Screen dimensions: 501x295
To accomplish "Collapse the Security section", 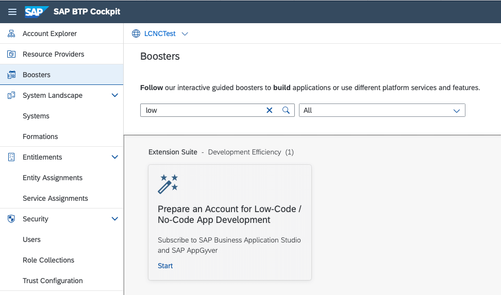I will 115,219.
